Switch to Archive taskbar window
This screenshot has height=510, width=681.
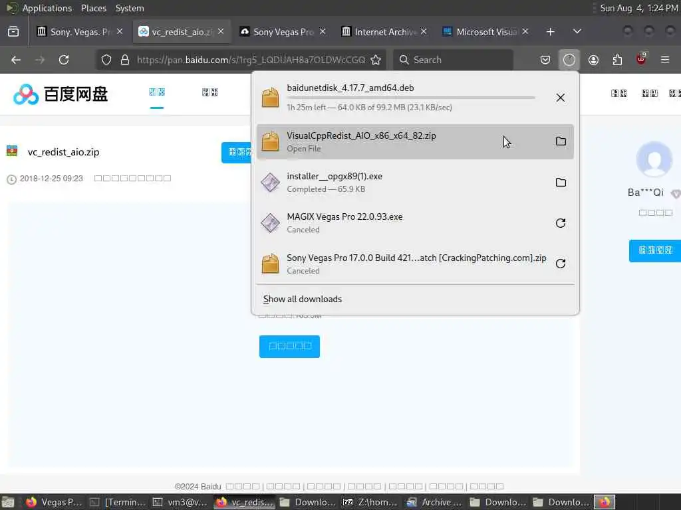tap(434, 502)
